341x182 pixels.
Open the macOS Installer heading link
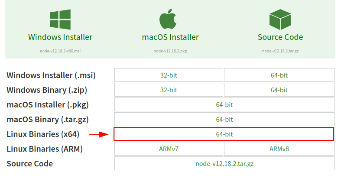click(170, 37)
